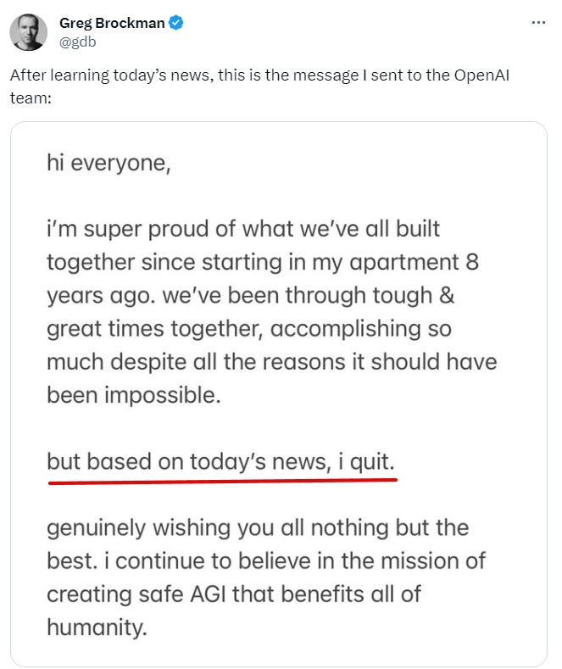Click the line 'much despite all the reasons it should have'
The width and height of the screenshot is (562, 669).
tap(272, 362)
